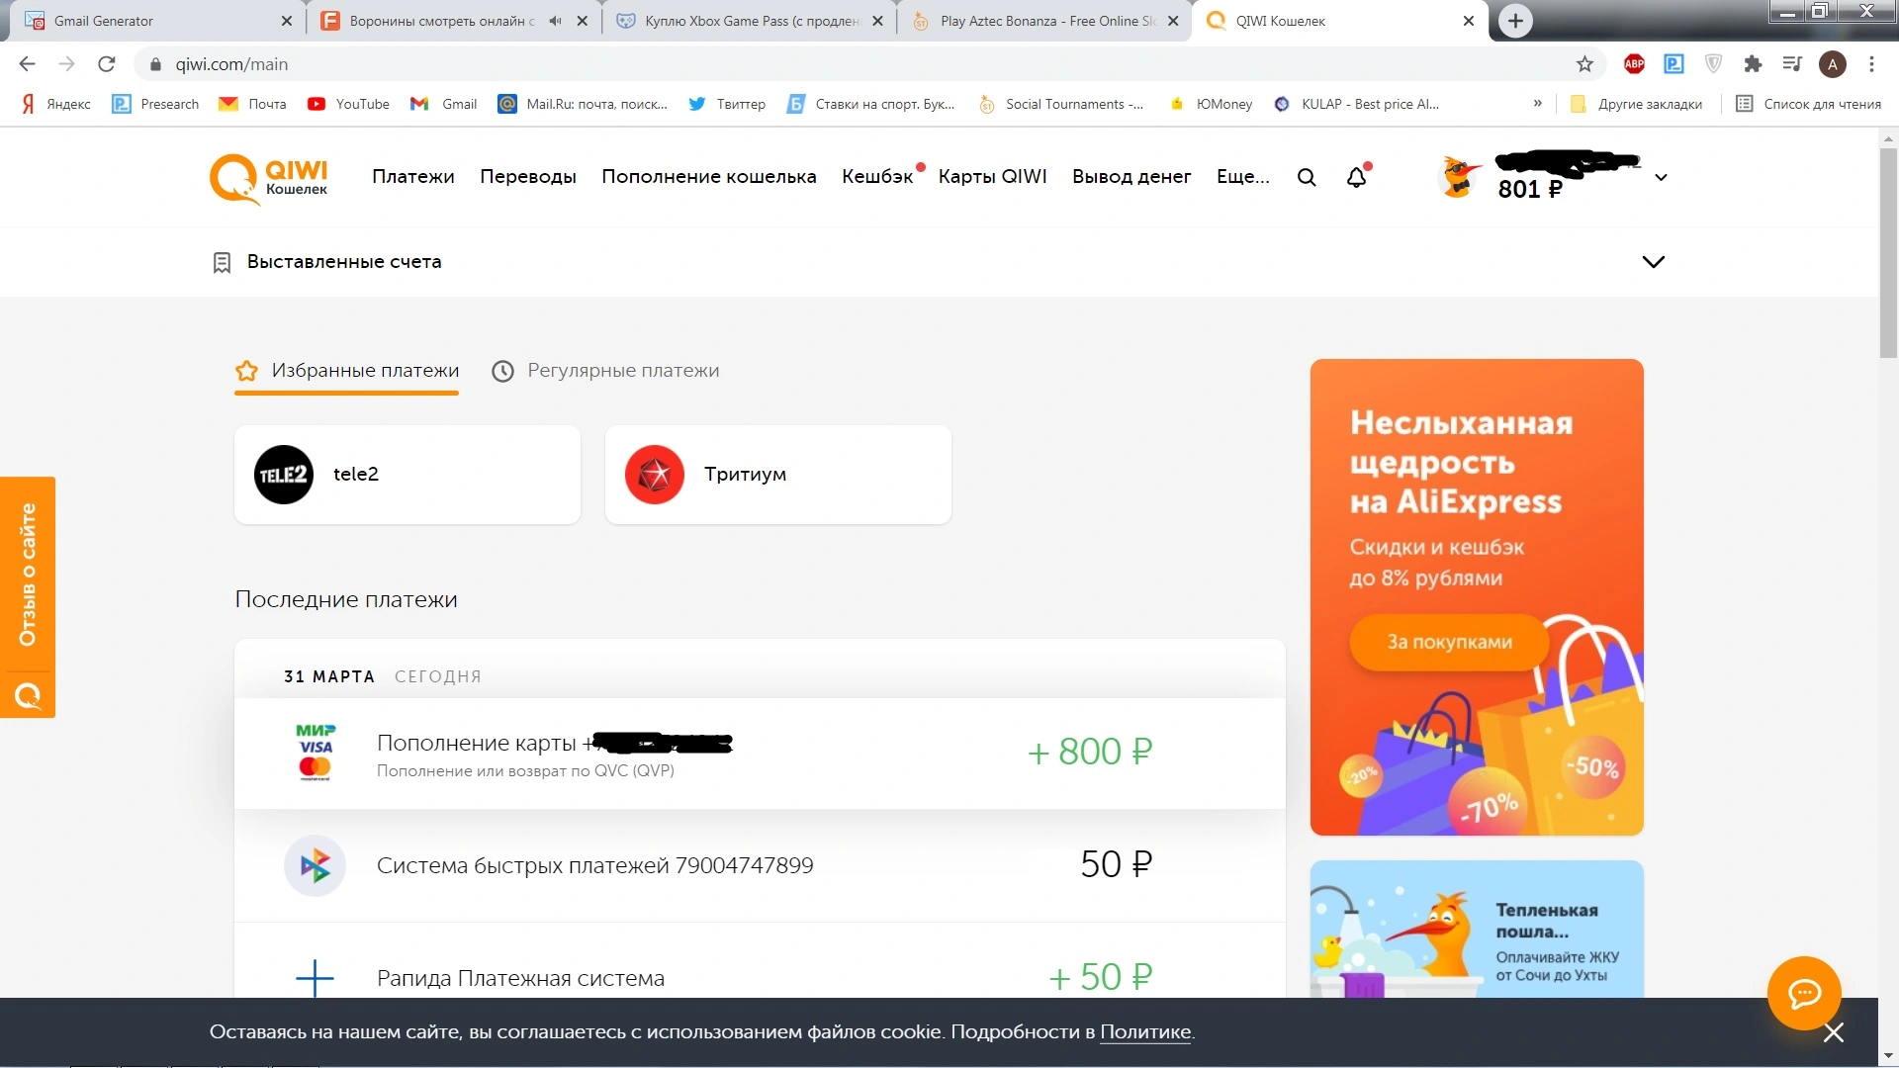Open the Твиттер bookmark
Screen dimensions: 1899x1068
click(x=727, y=104)
